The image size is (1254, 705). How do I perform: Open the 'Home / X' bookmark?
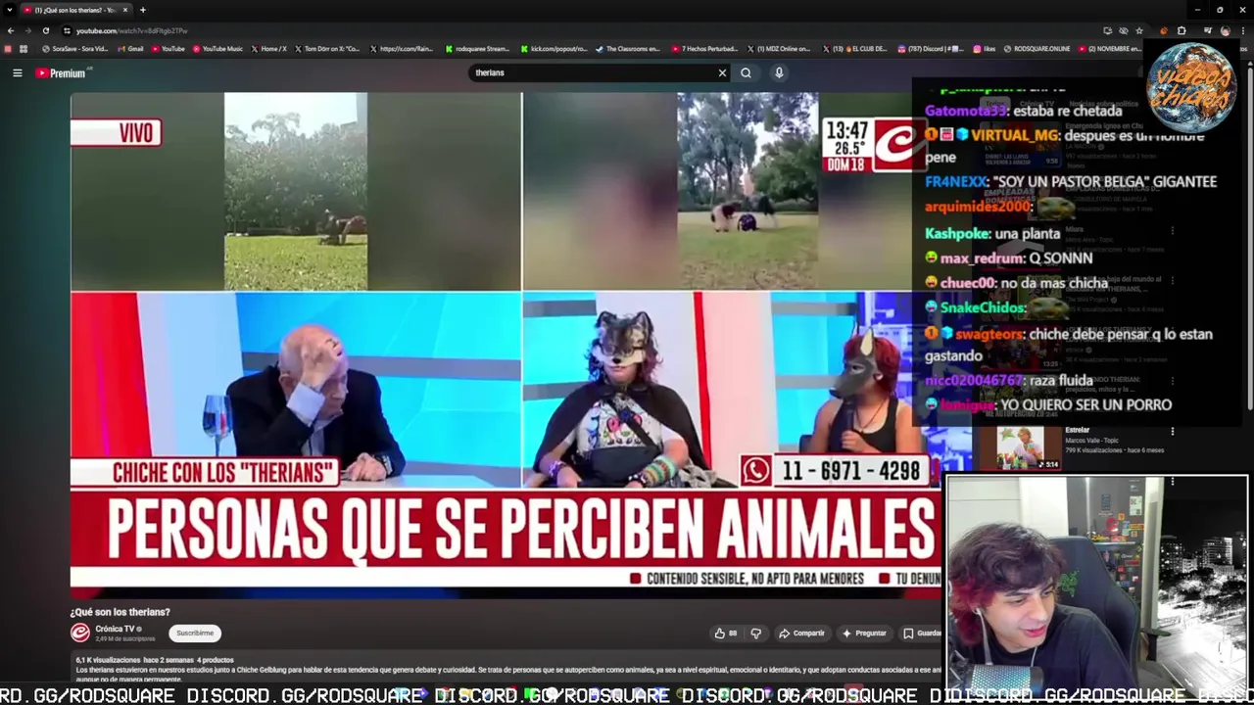(269, 49)
